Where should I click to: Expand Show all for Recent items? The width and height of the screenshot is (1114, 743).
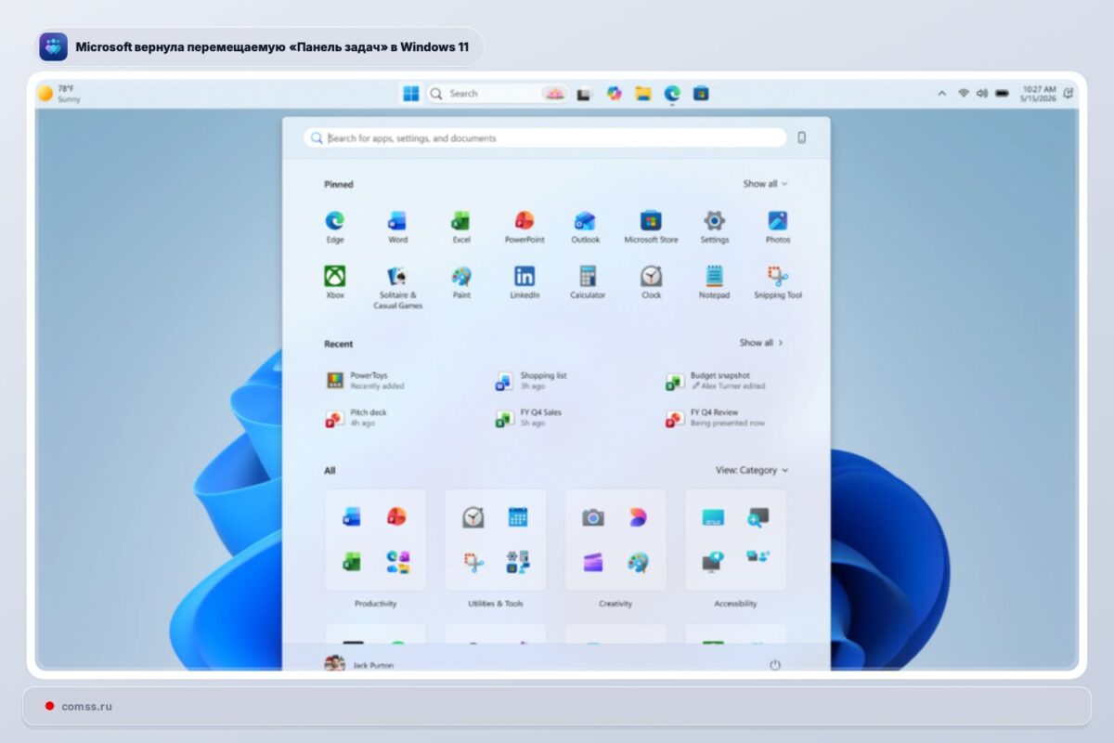pos(761,343)
